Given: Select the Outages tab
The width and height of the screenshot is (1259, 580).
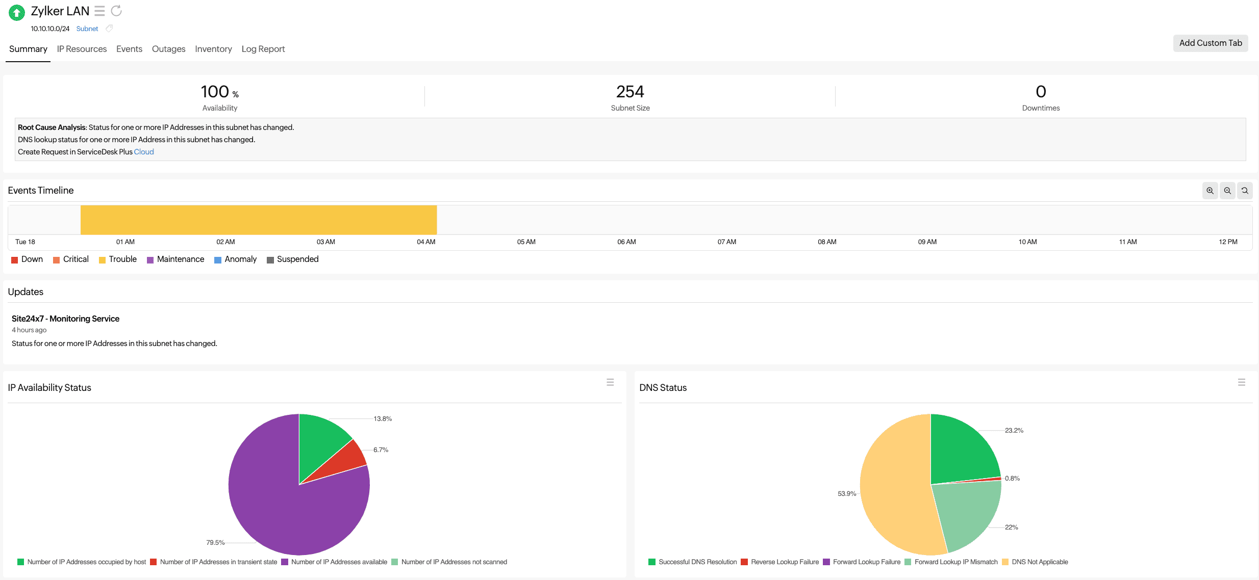Looking at the screenshot, I should (x=168, y=49).
